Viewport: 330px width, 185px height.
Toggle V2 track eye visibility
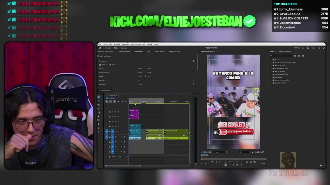point(118,127)
